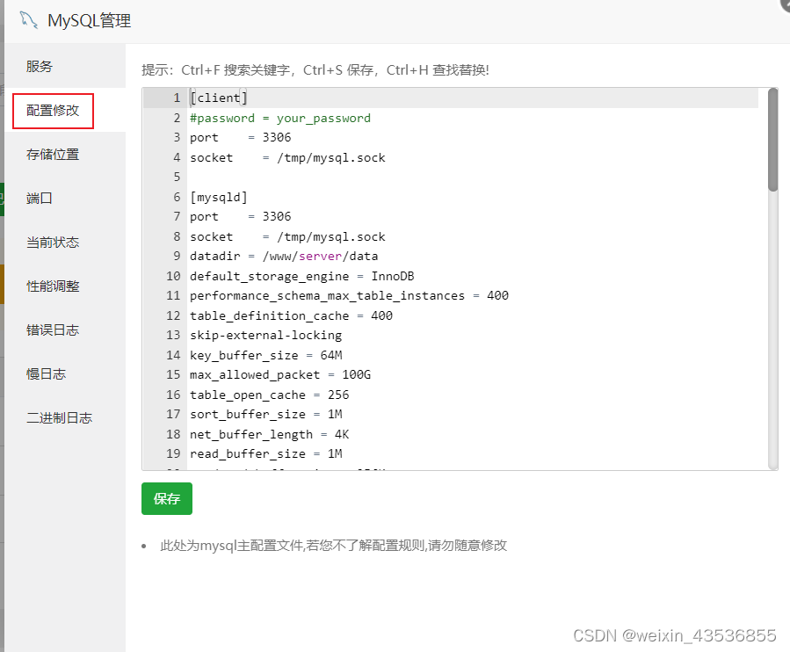
Task: Click the port = 3306 line under [client]
Action: pos(240,138)
